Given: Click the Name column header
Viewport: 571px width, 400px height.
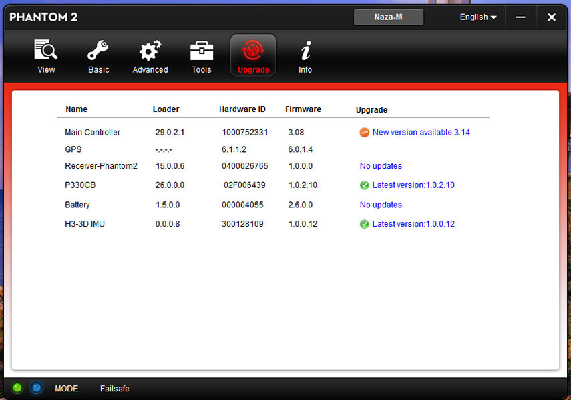Looking at the screenshot, I should [x=77, y=109].
